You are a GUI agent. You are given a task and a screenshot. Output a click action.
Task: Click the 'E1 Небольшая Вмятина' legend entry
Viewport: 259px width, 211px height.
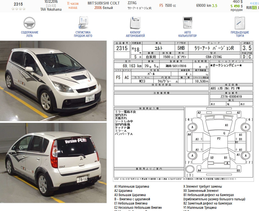click(x=131, y=203)
